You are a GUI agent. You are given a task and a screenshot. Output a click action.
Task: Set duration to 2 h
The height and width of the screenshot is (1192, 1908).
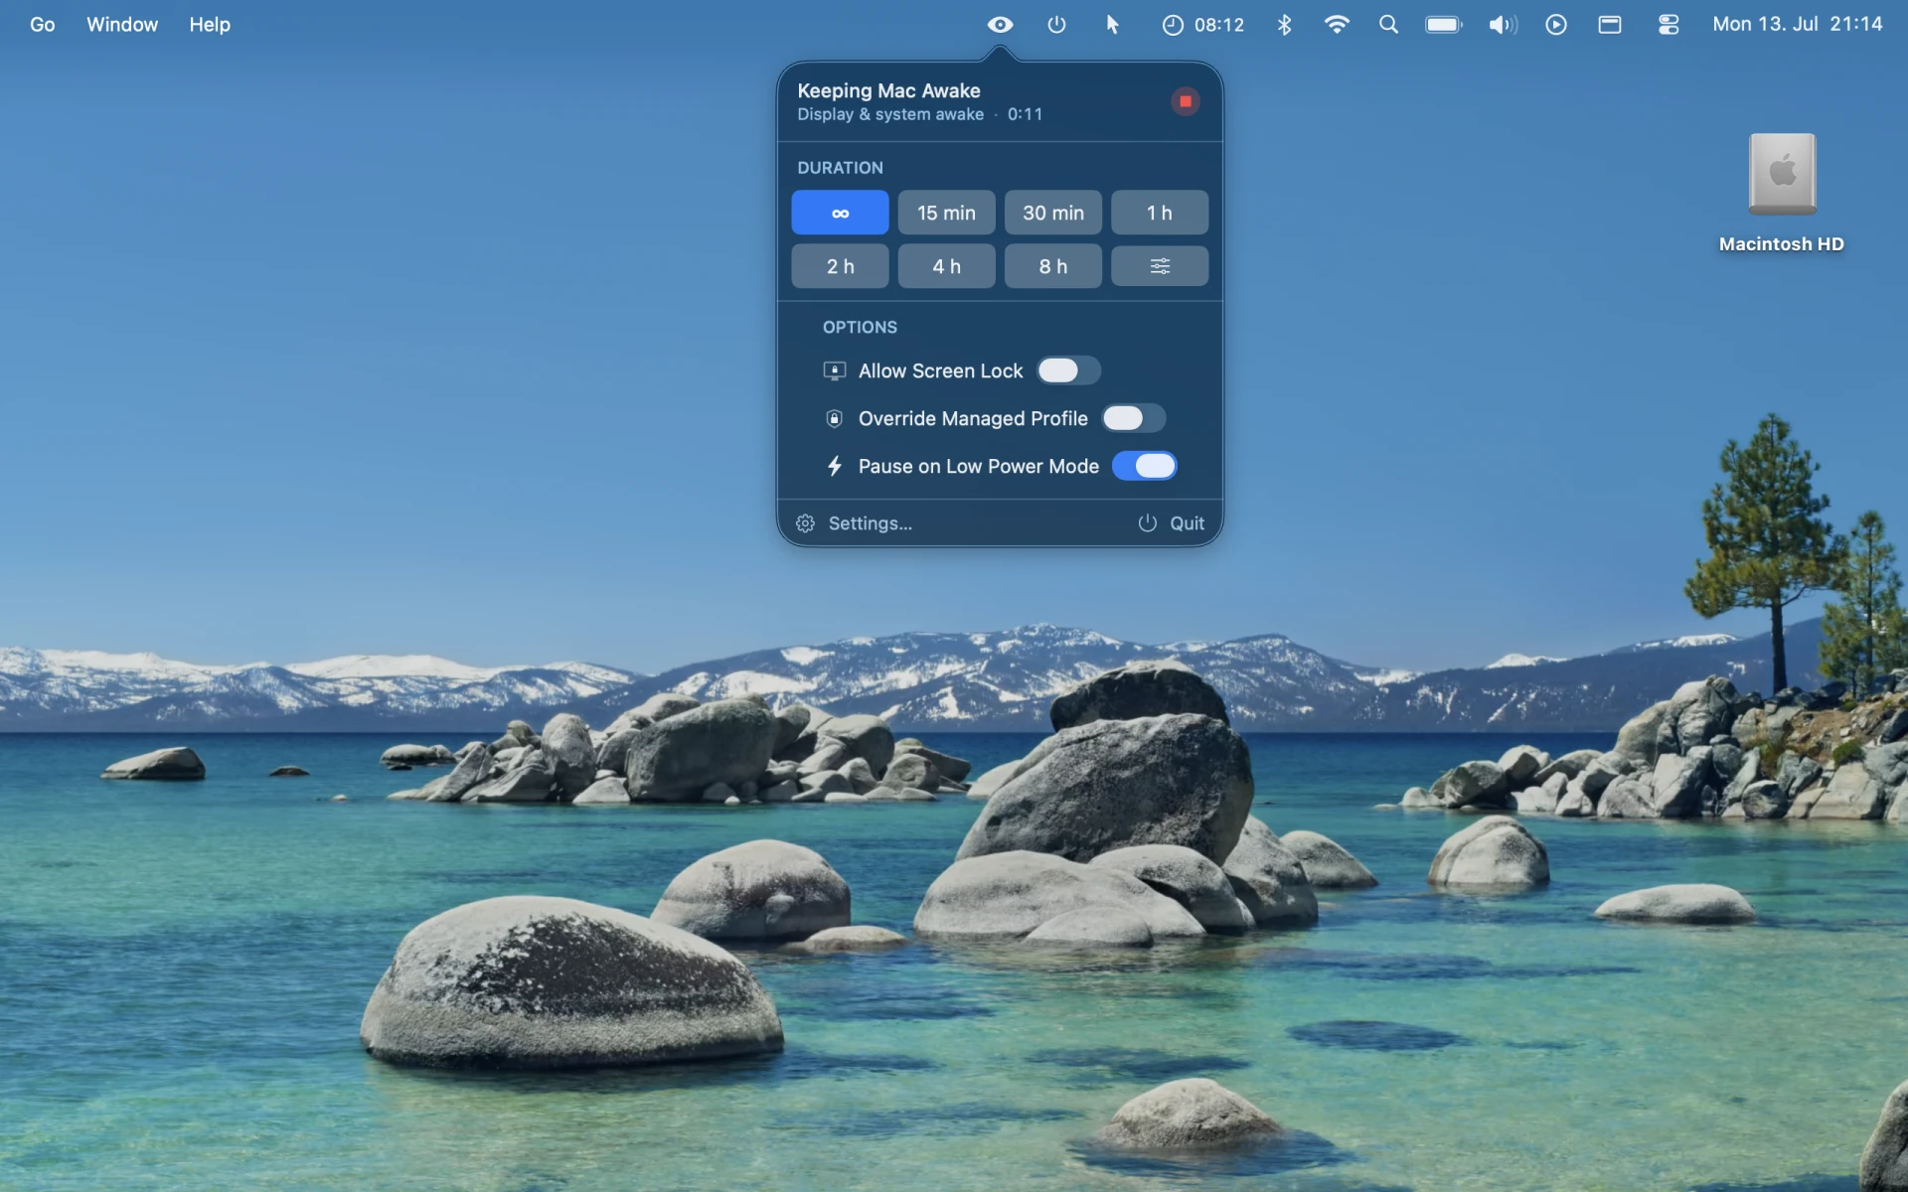[x=840, y=266]
